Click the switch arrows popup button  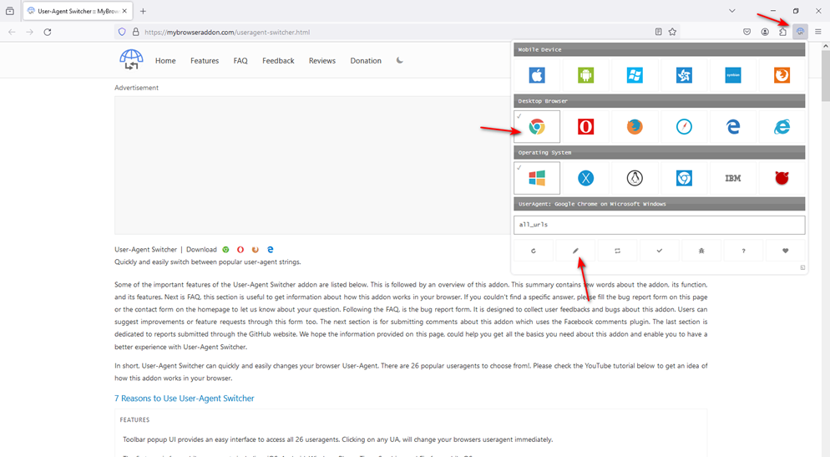pos(617,251)
